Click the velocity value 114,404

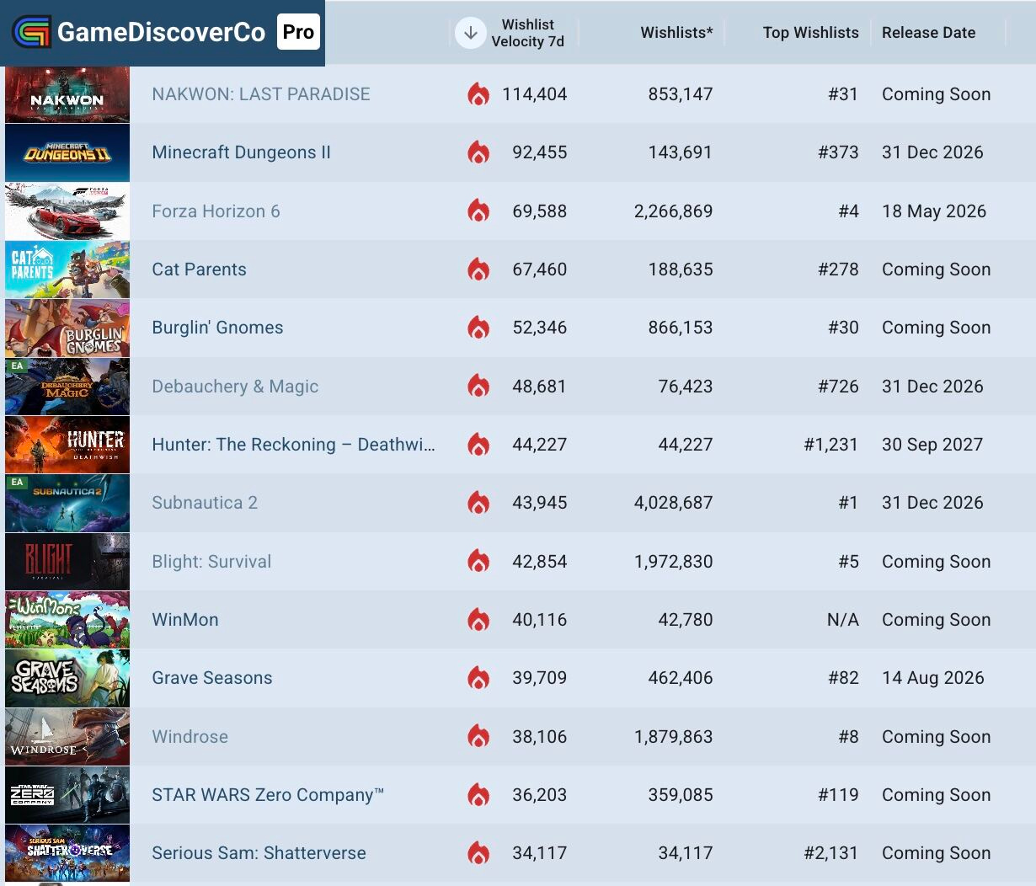click(x=535, y=94)
